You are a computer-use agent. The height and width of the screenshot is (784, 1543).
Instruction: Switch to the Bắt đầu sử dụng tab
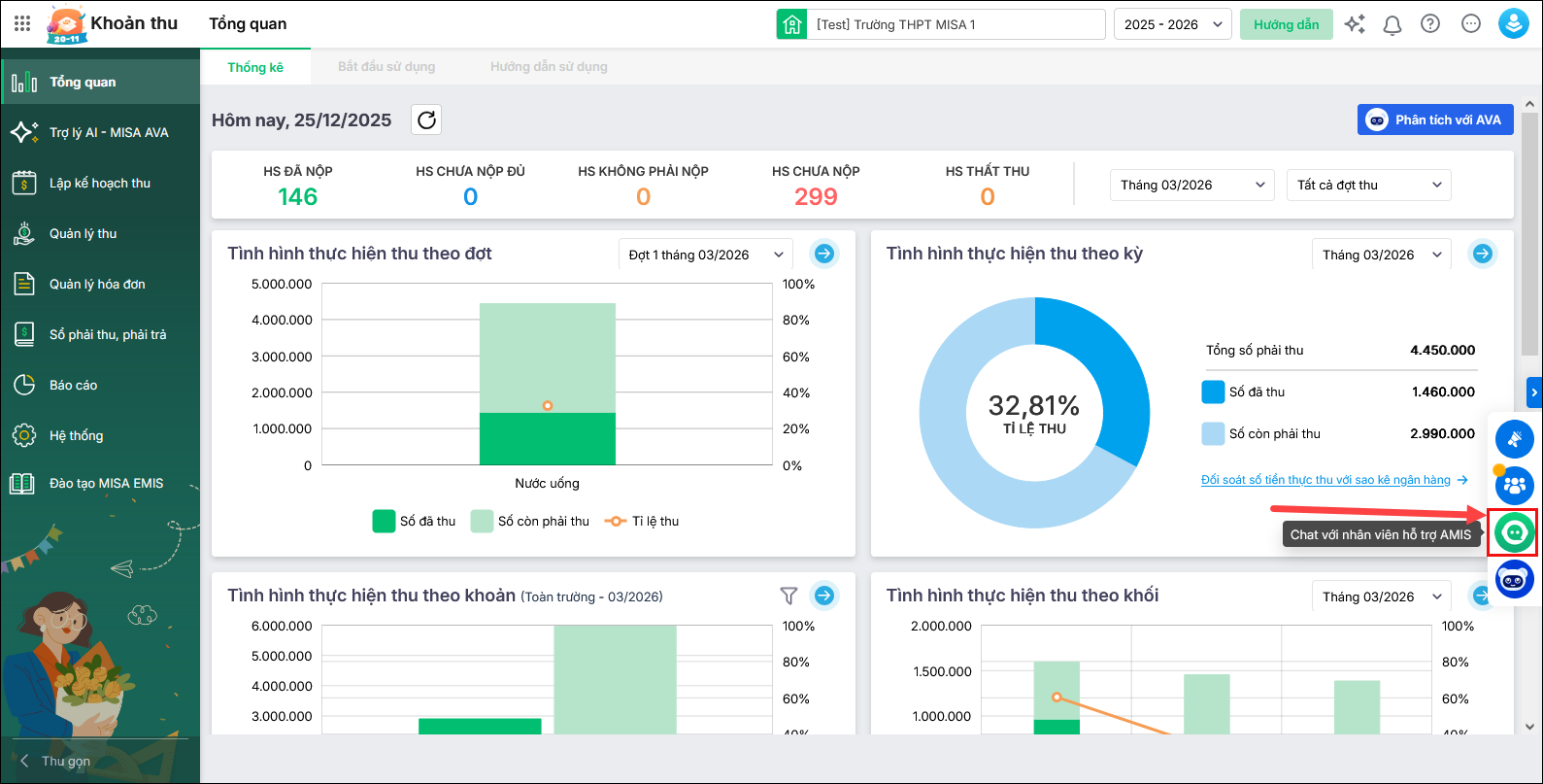click(386, 67)
